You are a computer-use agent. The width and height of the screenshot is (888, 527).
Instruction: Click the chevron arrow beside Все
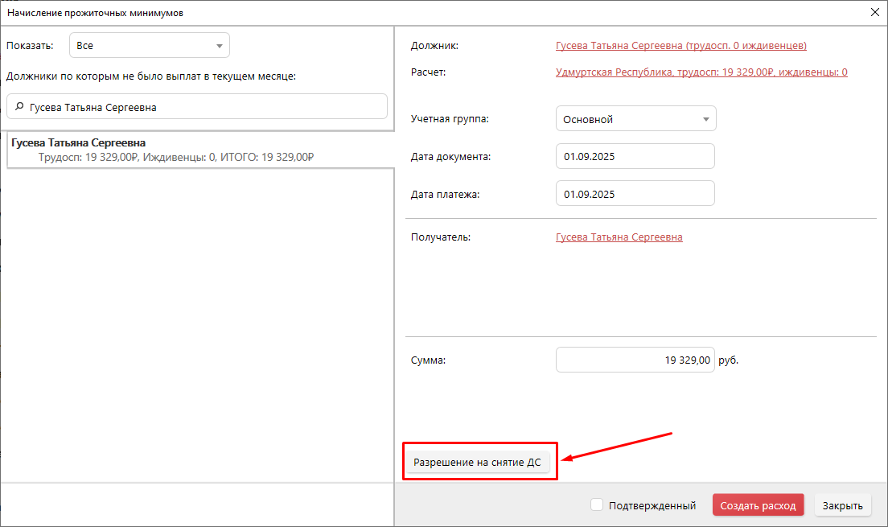click(220, 46)
